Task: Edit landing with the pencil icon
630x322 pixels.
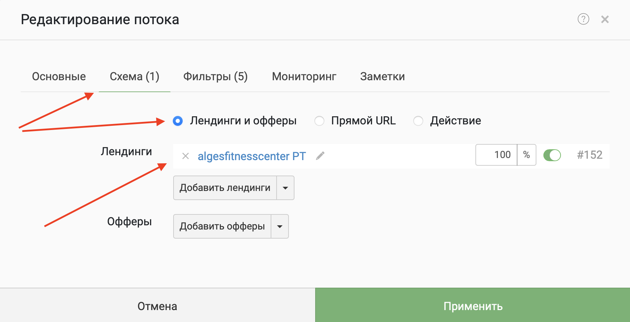Action: pos(320,156)
